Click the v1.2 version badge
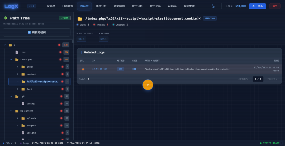This screenshot has width=285, height=146. click(32, 6)
